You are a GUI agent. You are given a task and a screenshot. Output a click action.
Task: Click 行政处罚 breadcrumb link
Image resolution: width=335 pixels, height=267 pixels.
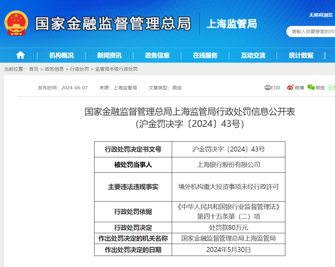click(79, 69)
